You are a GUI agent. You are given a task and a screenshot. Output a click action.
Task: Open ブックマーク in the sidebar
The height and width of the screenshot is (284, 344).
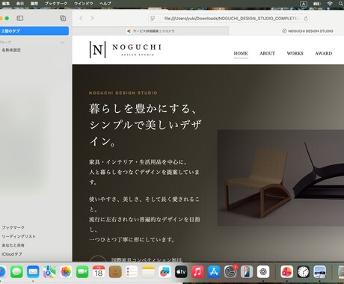click(13, 227)
